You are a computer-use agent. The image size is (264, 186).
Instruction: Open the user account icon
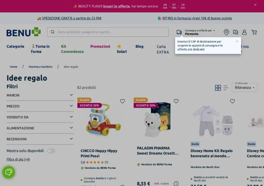click(x=244, y=32)
